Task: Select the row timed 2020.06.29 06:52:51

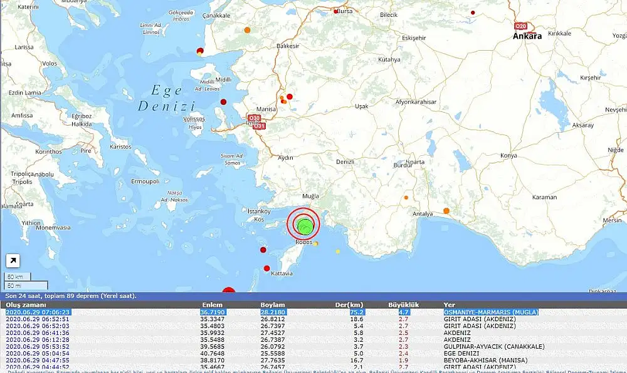Action: tap(313, 319)
